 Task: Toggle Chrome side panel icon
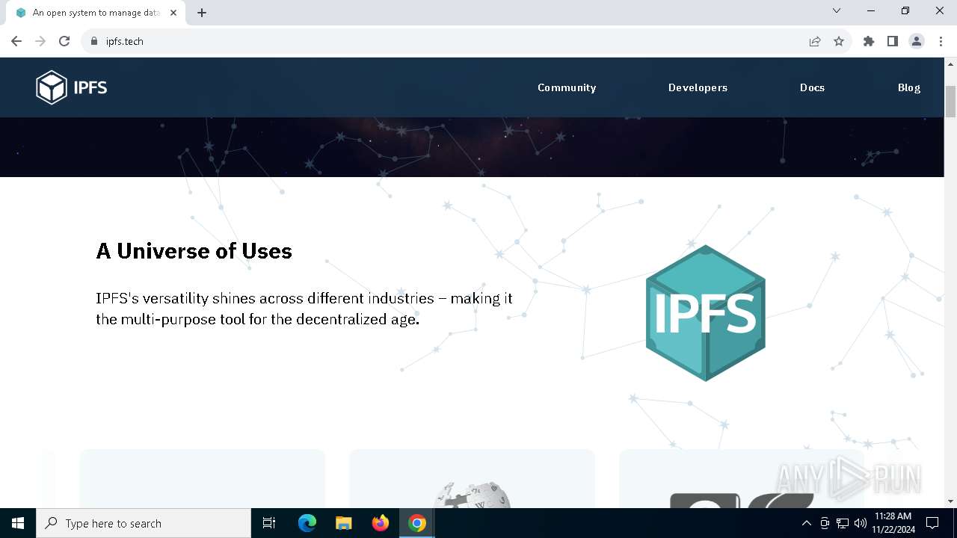point(893,41)
